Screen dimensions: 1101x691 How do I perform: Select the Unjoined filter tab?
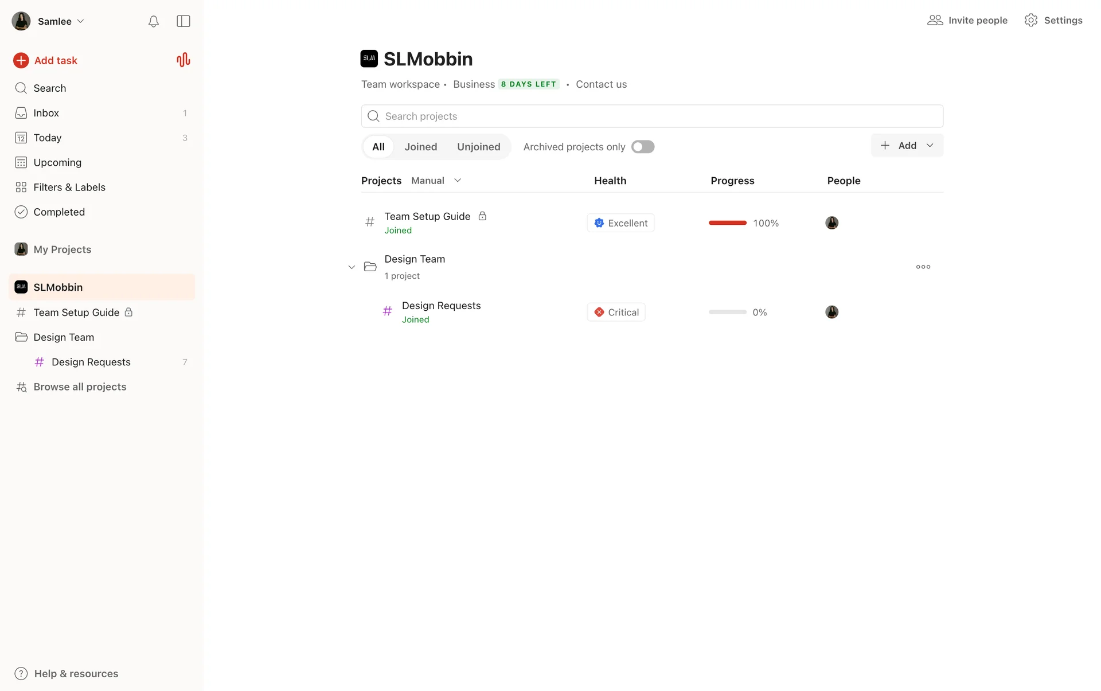click(478, 147)
